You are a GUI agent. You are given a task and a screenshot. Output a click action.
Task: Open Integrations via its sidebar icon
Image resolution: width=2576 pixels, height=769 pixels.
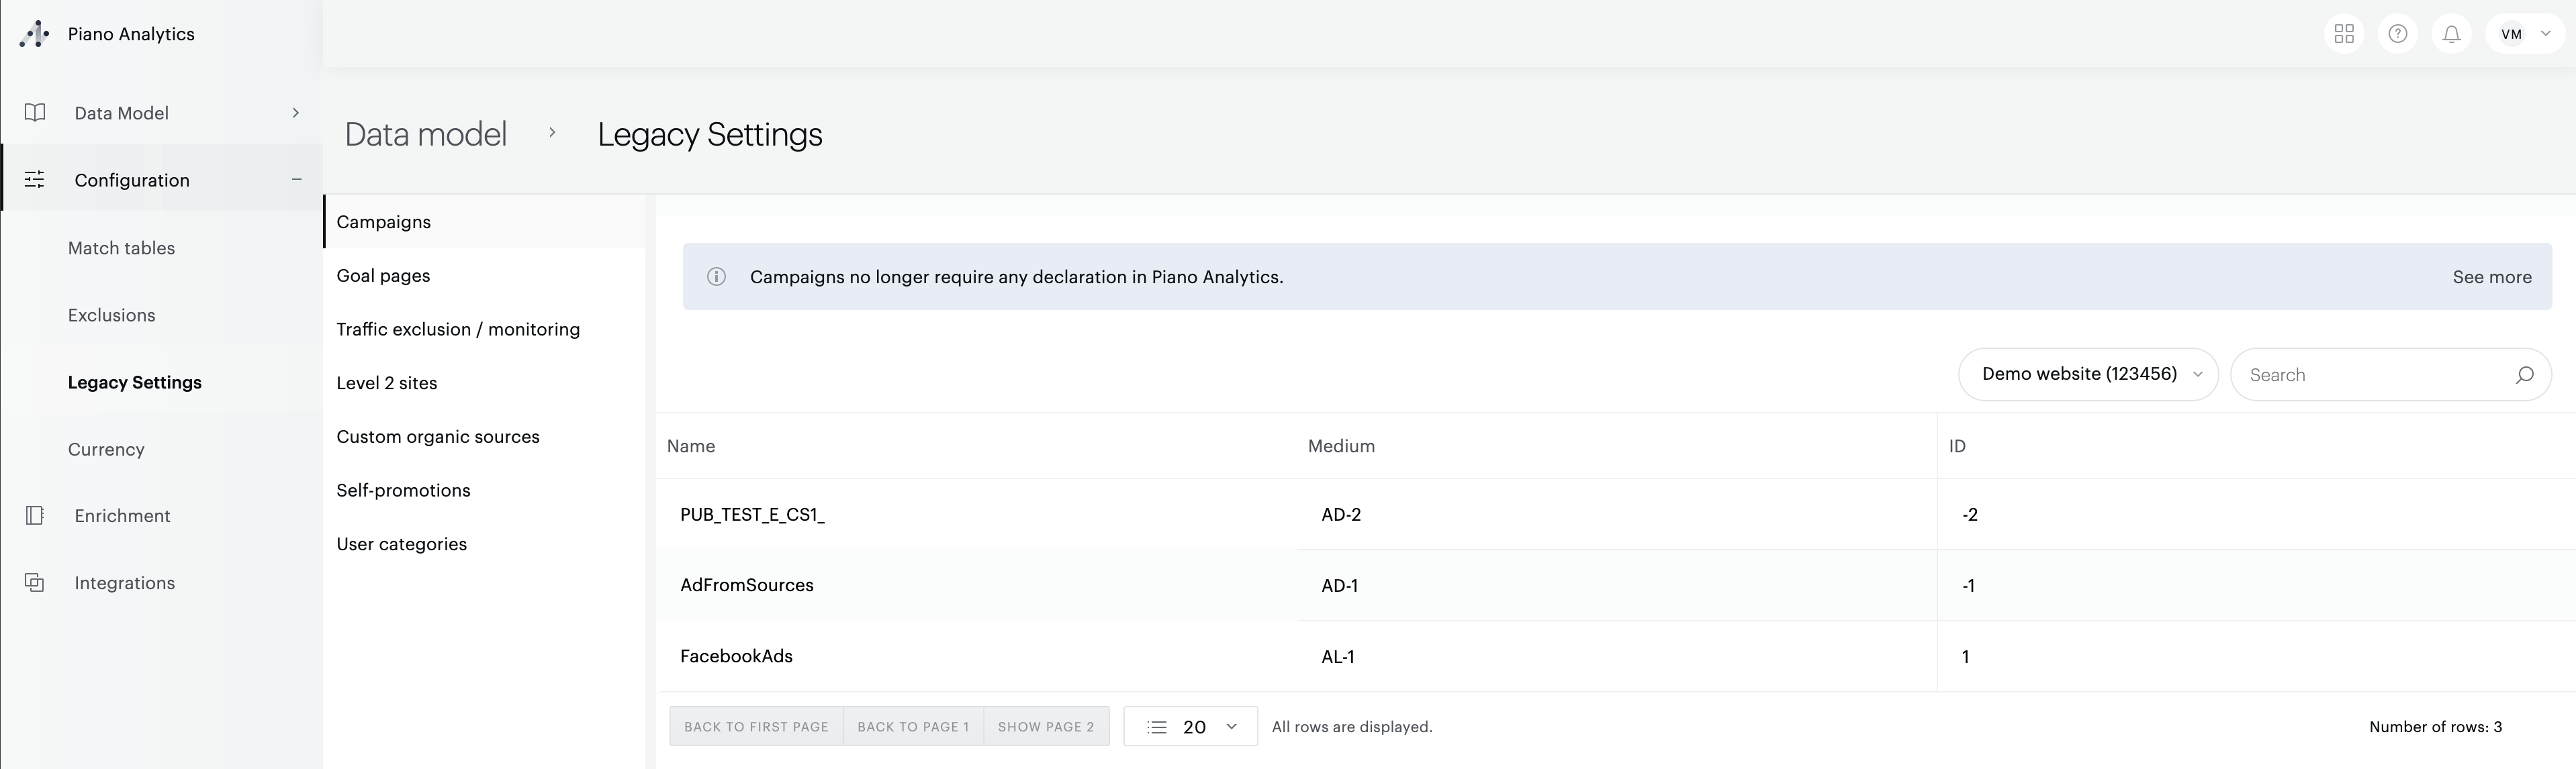[x=35, y=581]
